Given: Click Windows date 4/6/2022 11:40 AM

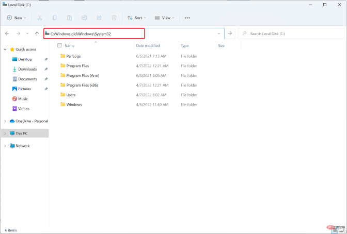Looking at the screenshot, I should tap(152, 105).
